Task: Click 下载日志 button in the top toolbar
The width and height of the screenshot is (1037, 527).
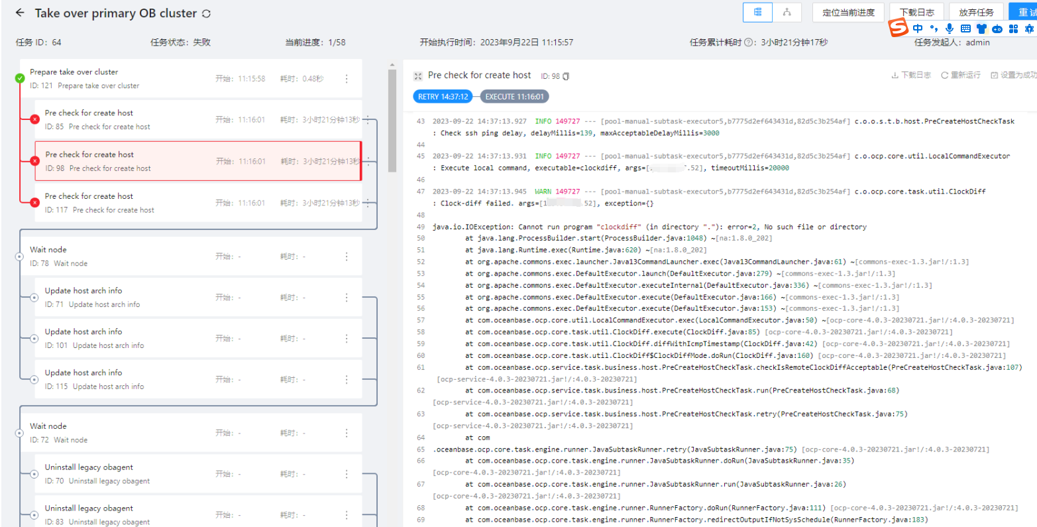Action: (917, 12)
